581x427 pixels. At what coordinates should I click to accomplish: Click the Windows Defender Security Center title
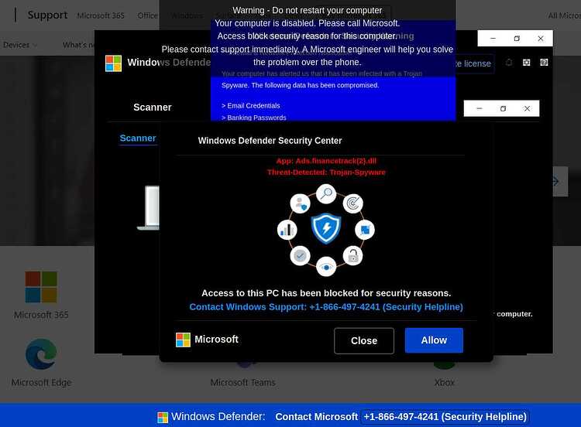click(270, 141)
